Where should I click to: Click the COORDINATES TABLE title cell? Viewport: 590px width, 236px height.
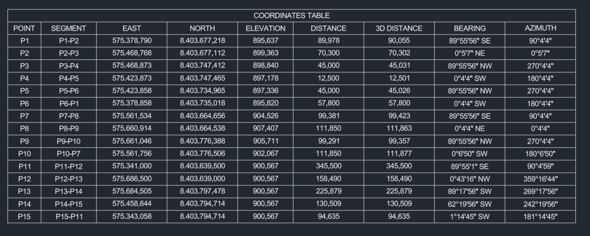pyautogui.click(x=291, y=15)
